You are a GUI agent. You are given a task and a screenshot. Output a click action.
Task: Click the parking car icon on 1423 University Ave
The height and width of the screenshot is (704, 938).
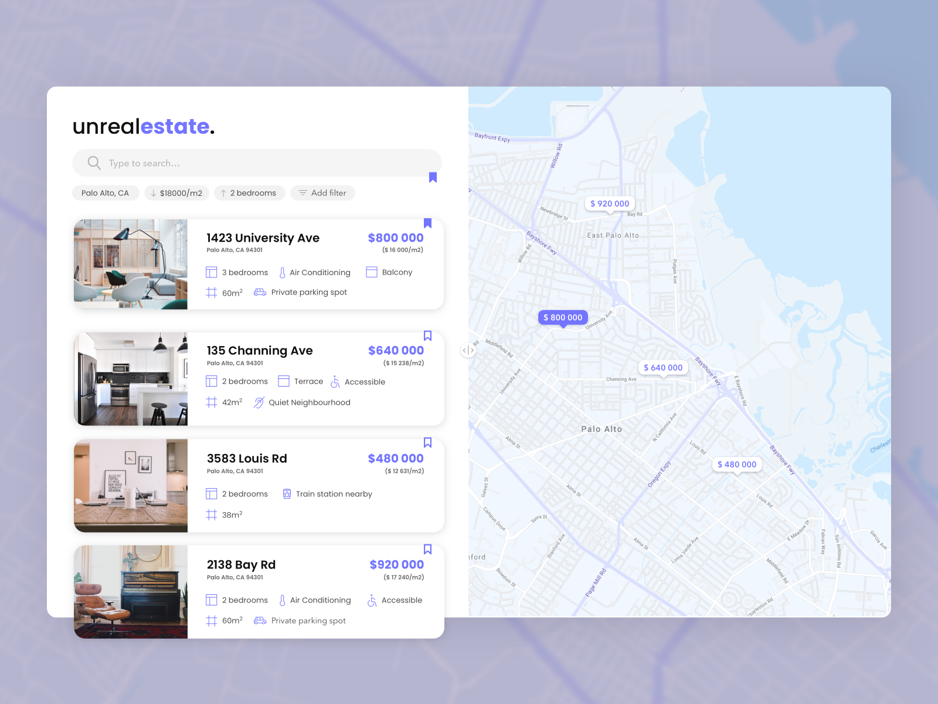tap(260, 292)
